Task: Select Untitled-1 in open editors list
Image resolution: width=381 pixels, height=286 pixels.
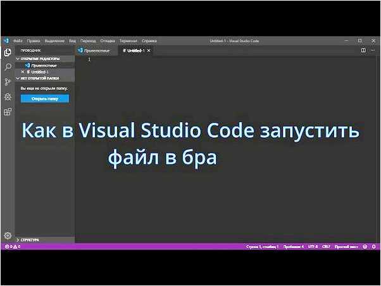Action: [45, 72]
